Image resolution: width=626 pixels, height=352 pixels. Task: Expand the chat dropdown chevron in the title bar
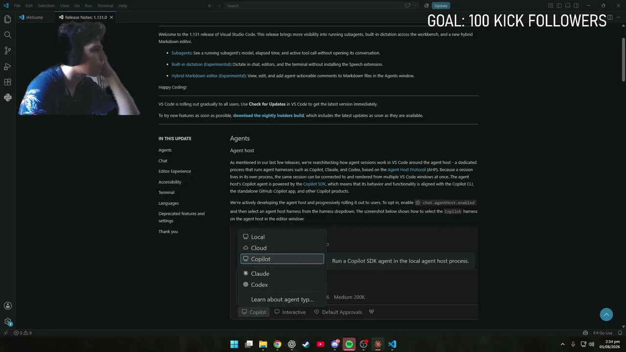(x=416, y=6)
